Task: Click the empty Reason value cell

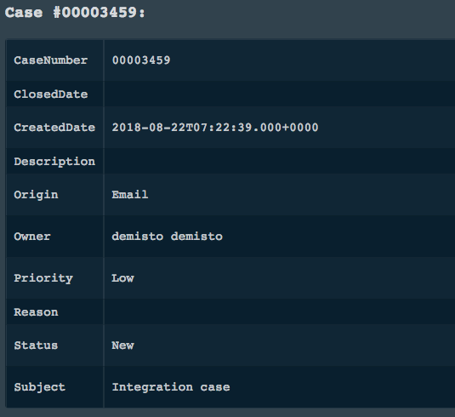Action: tap(280, 311)
